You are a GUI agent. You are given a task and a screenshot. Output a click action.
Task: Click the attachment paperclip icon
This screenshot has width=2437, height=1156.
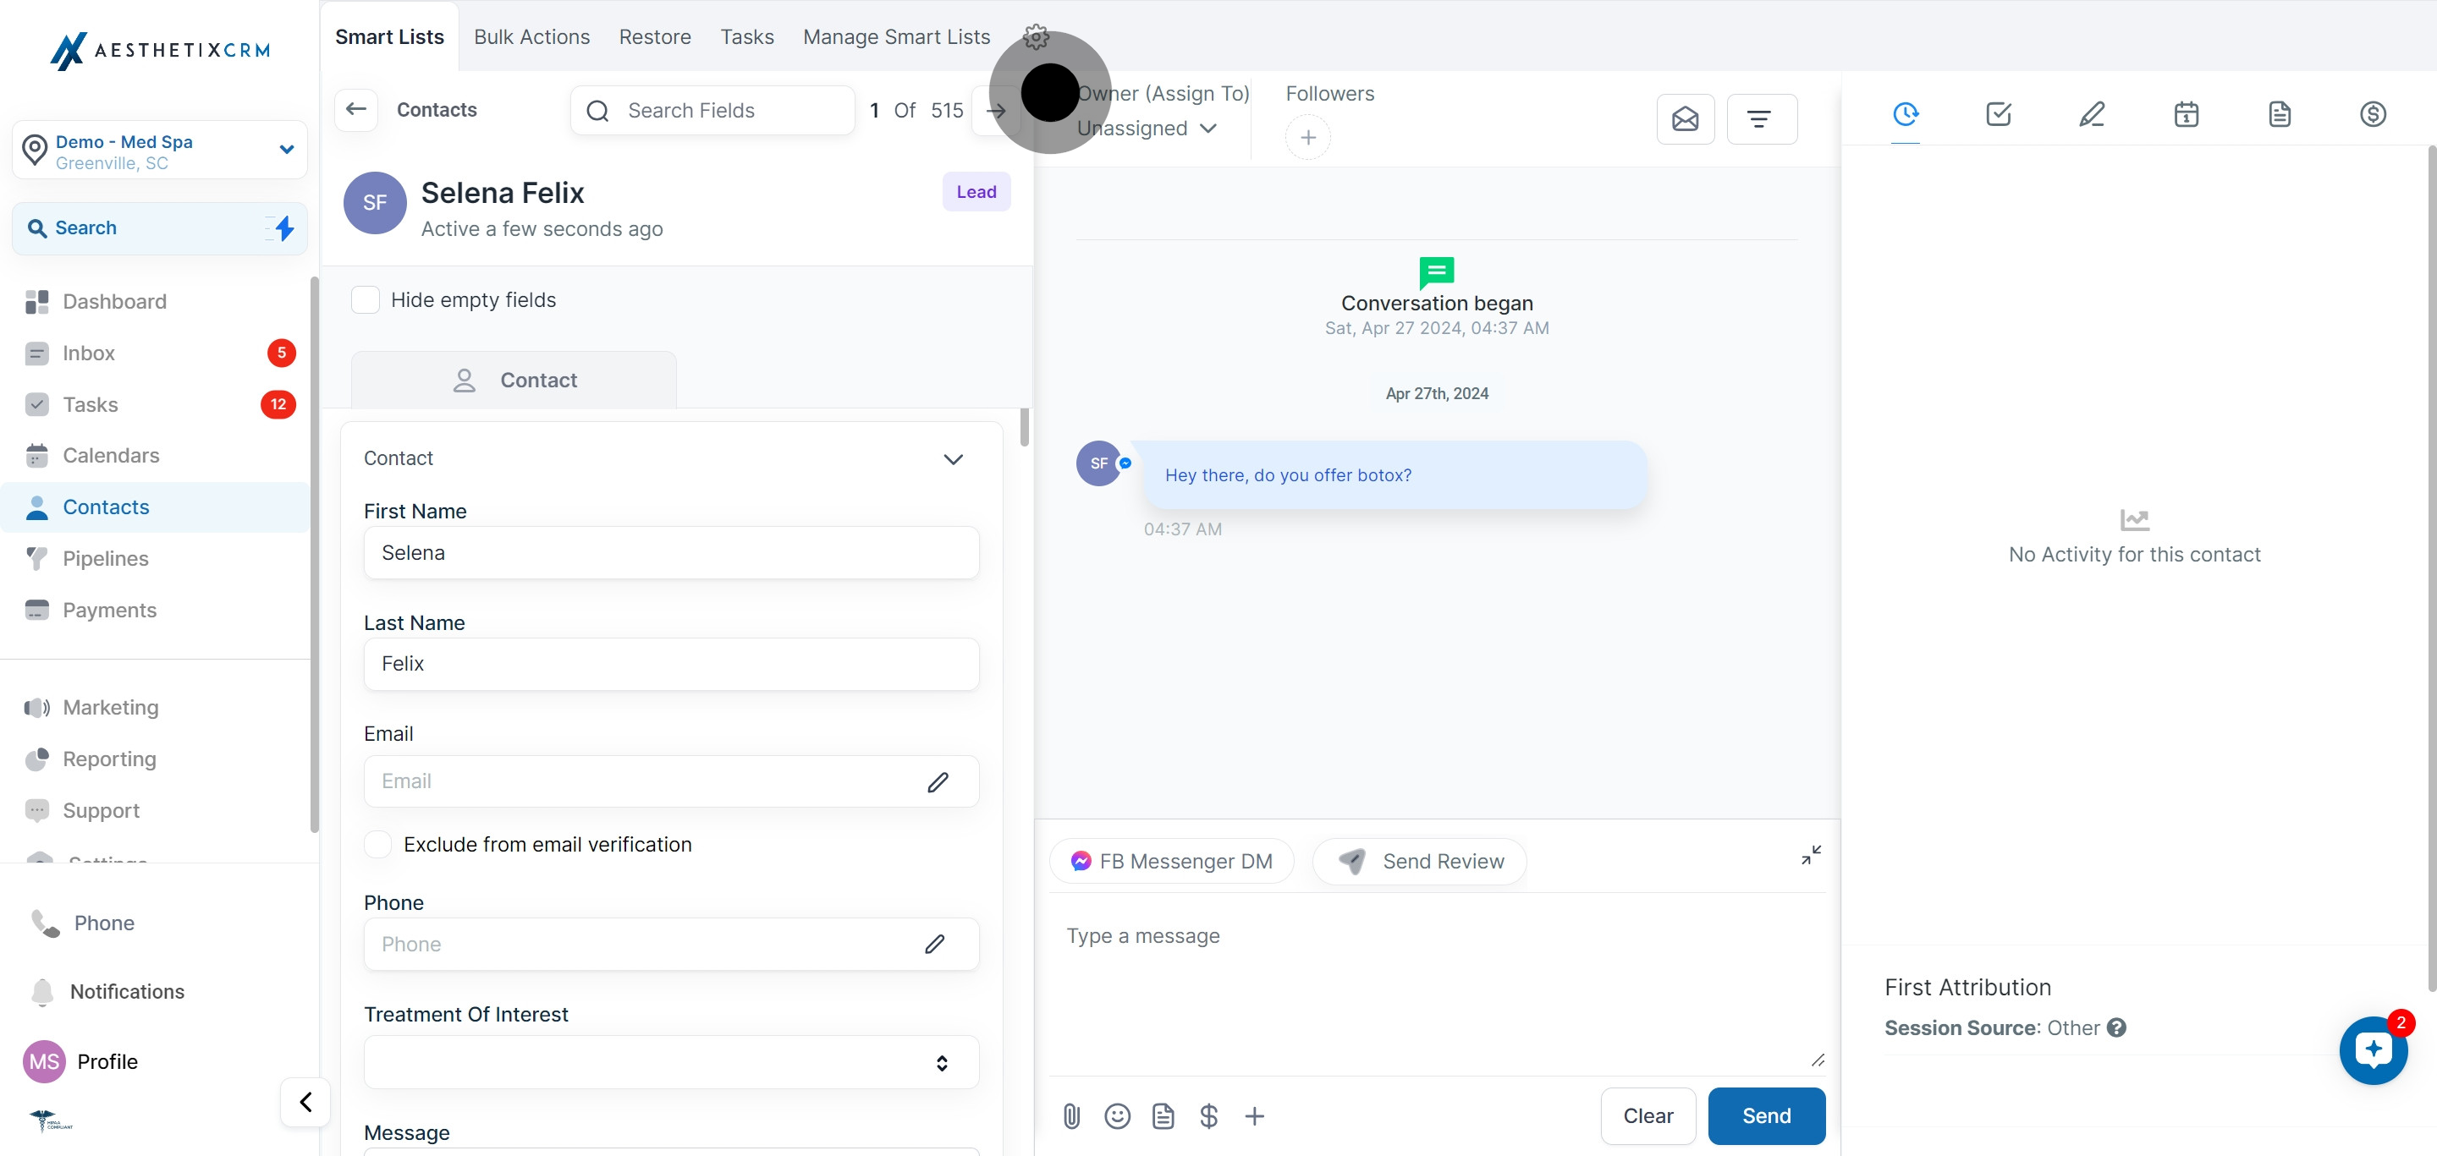tap(1071, 1116)
